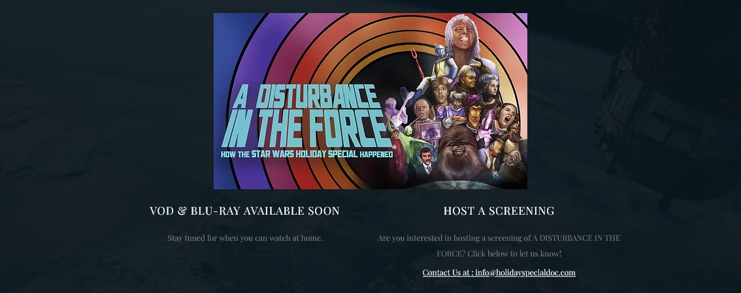
Task: Open the A Disturbance in the Force poster image
Action: (x=370, y=101)
